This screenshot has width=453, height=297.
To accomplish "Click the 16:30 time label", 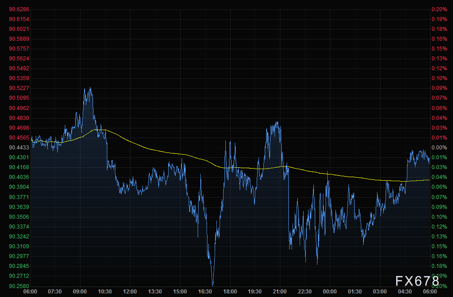I will pos(205,292).
